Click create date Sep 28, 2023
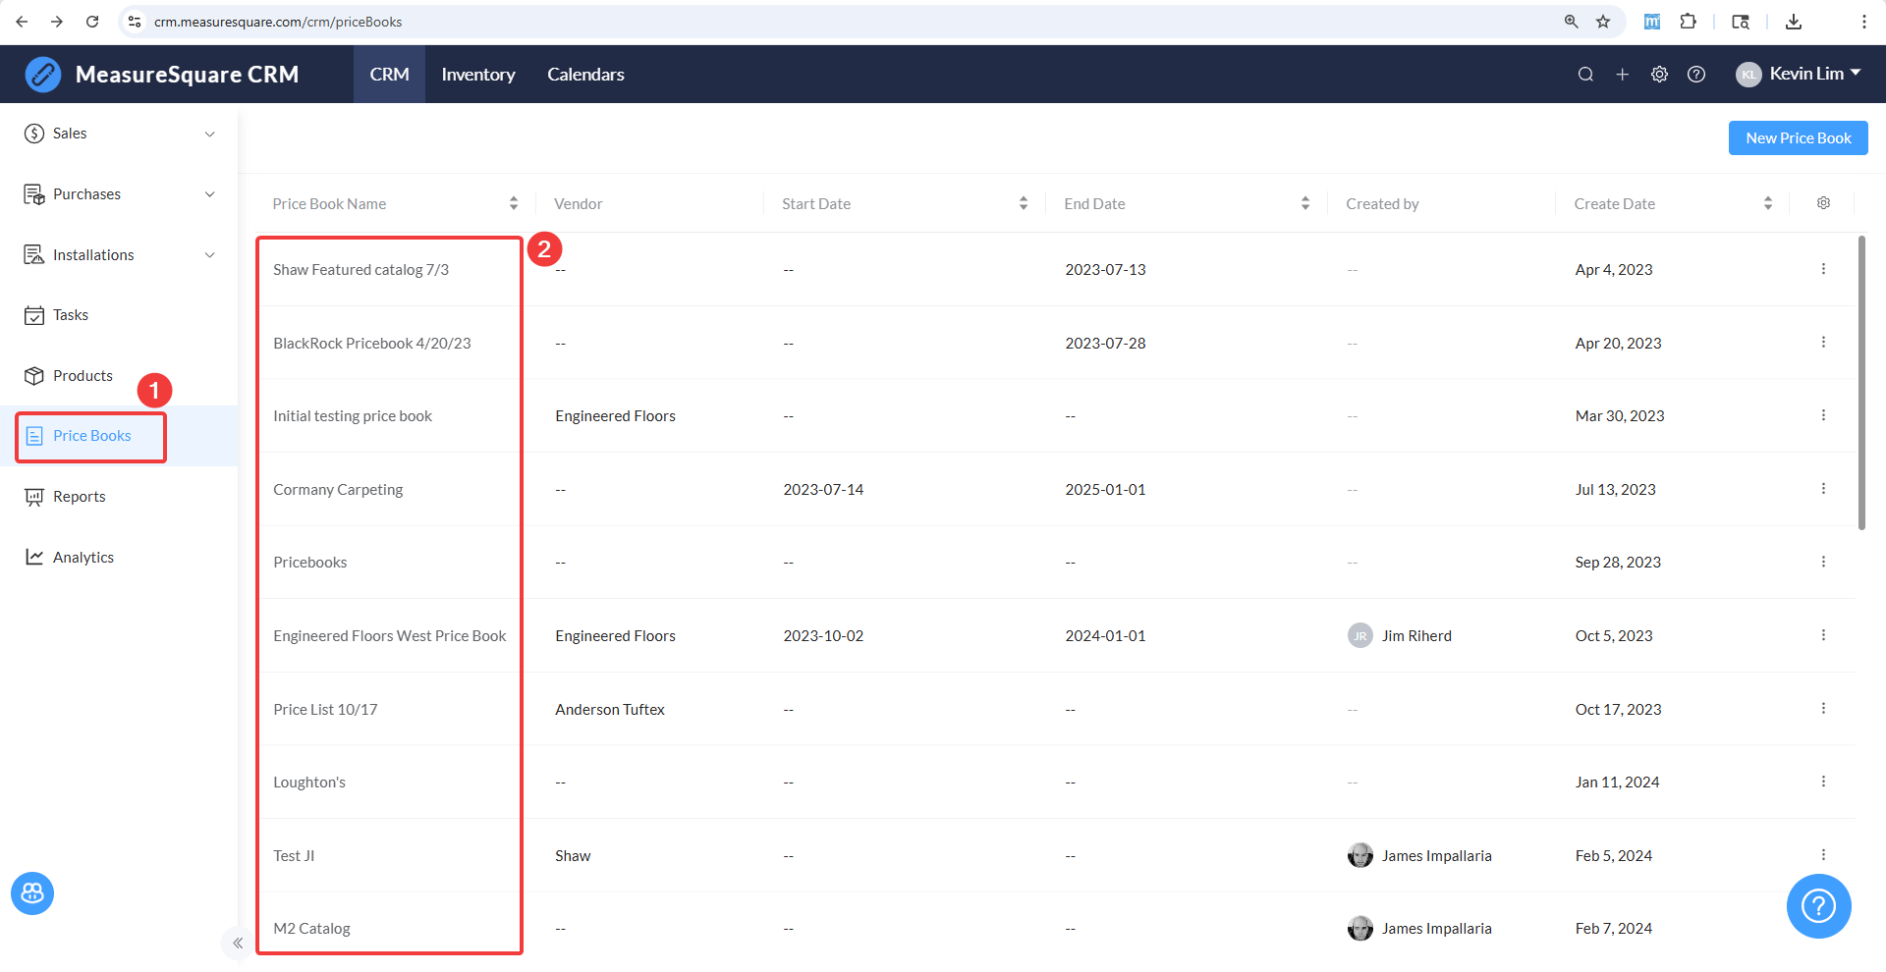This screenshot has width=1886, height=972. click(x=1618, y=563)
